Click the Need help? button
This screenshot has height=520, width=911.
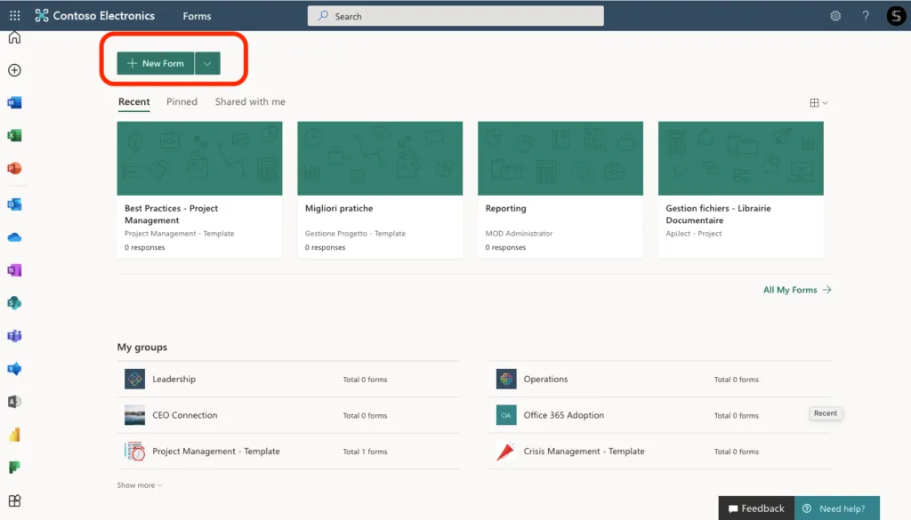pos(836,508)
